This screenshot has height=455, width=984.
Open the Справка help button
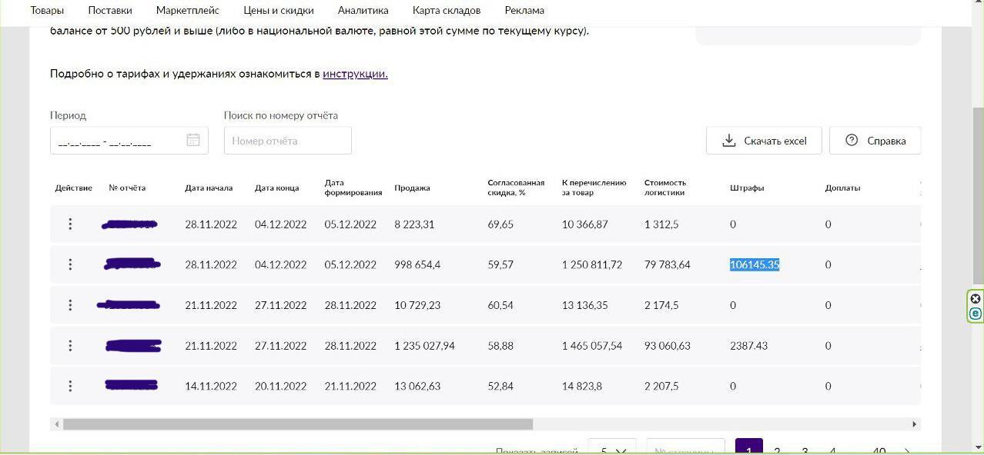(x=875, y=141)
